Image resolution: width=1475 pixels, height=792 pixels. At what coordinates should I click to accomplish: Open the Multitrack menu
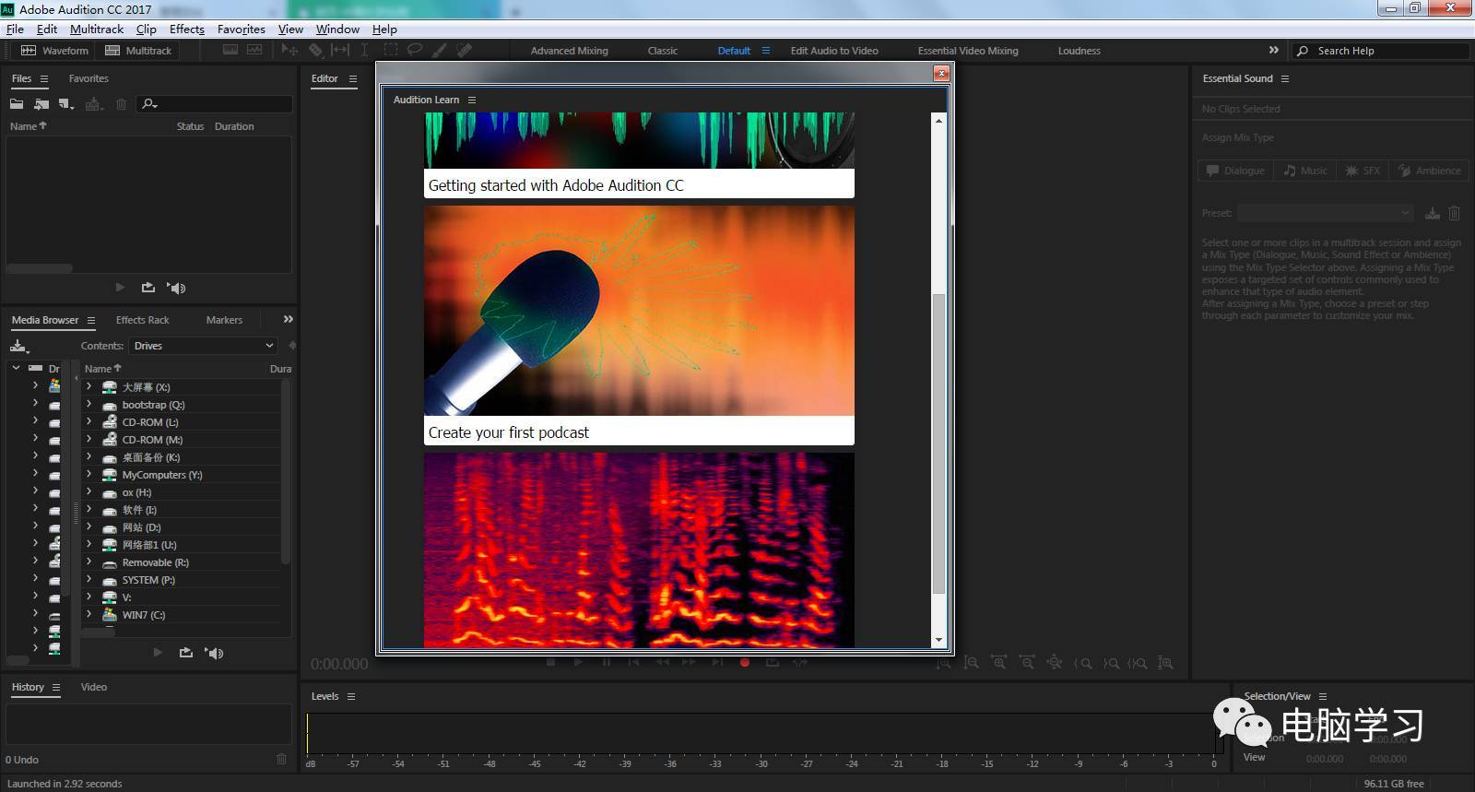coord(97,30)
